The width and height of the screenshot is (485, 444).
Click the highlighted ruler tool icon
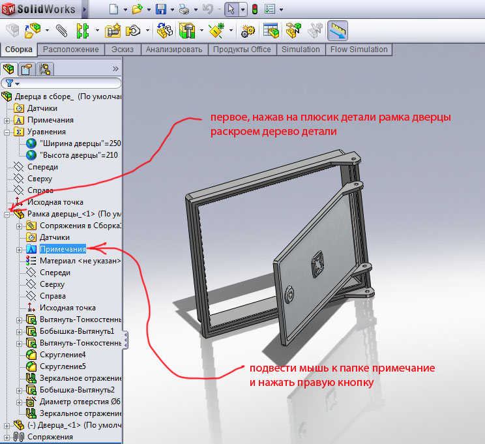tap(337, 30)
